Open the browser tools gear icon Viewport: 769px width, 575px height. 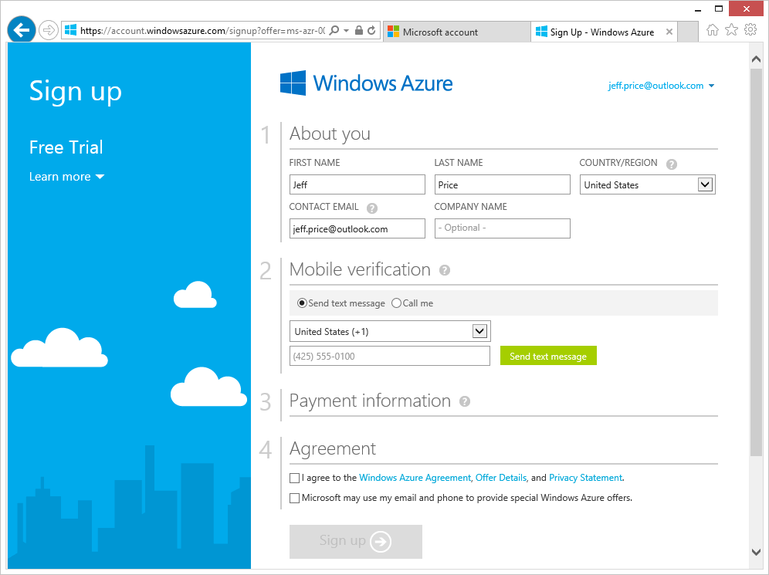[750, 30]
